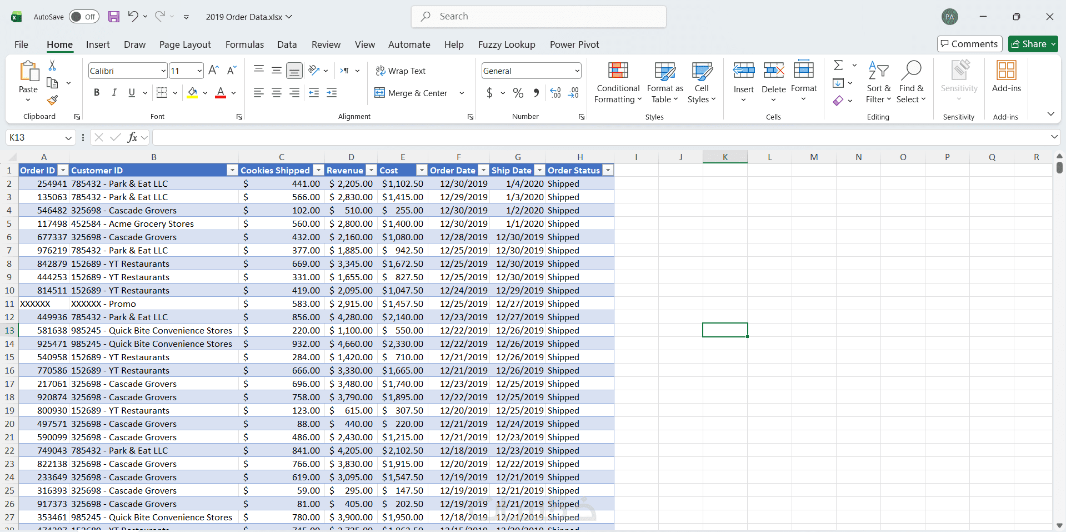Image resolution: width=1066 pixels, height=532 pixels.
Task: Open the File tab
Action: click(21, 44)
